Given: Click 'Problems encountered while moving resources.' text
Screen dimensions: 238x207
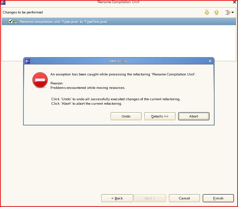Looking at the screenshot, I should coord(88,88).
